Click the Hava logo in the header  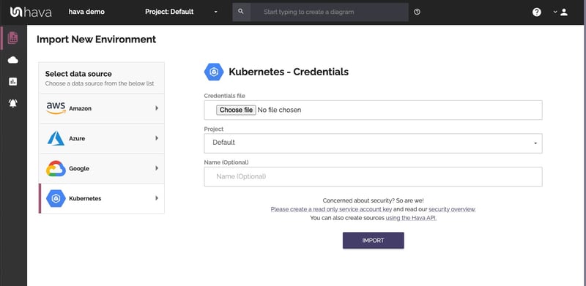coord(31,12)
